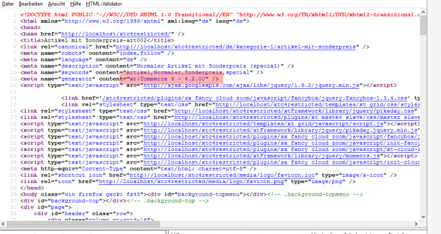441x234 pixels.
Task: Click the meta language content 'de'
Action: pyautogui.click(x=130, y=60)
